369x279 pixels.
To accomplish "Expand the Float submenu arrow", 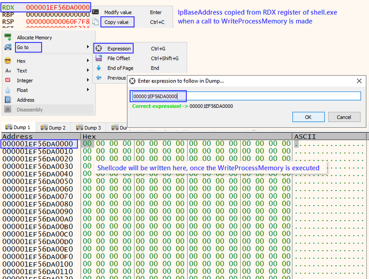I will coord(87,90).
